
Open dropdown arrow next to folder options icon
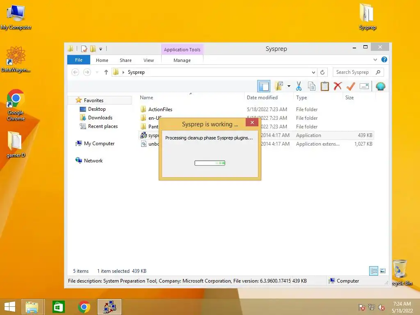pyautogui.click(x=289, y=86)
